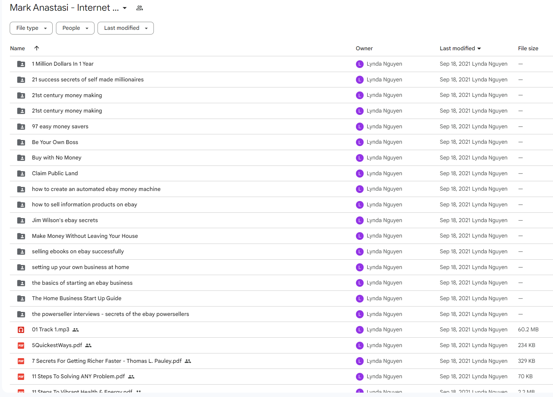Reverse sort order with Name arrow
The height and width of the screenshot is (397, 553).
[37, 48]
